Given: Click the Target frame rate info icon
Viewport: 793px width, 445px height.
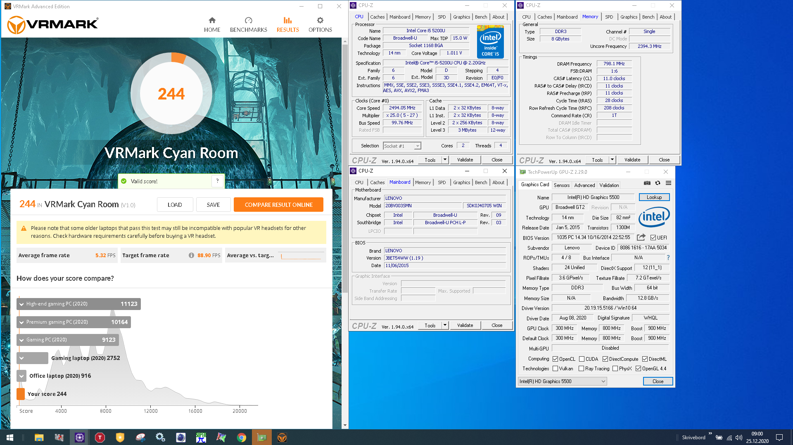Looking at the screenshot, I should coord(191,255).
